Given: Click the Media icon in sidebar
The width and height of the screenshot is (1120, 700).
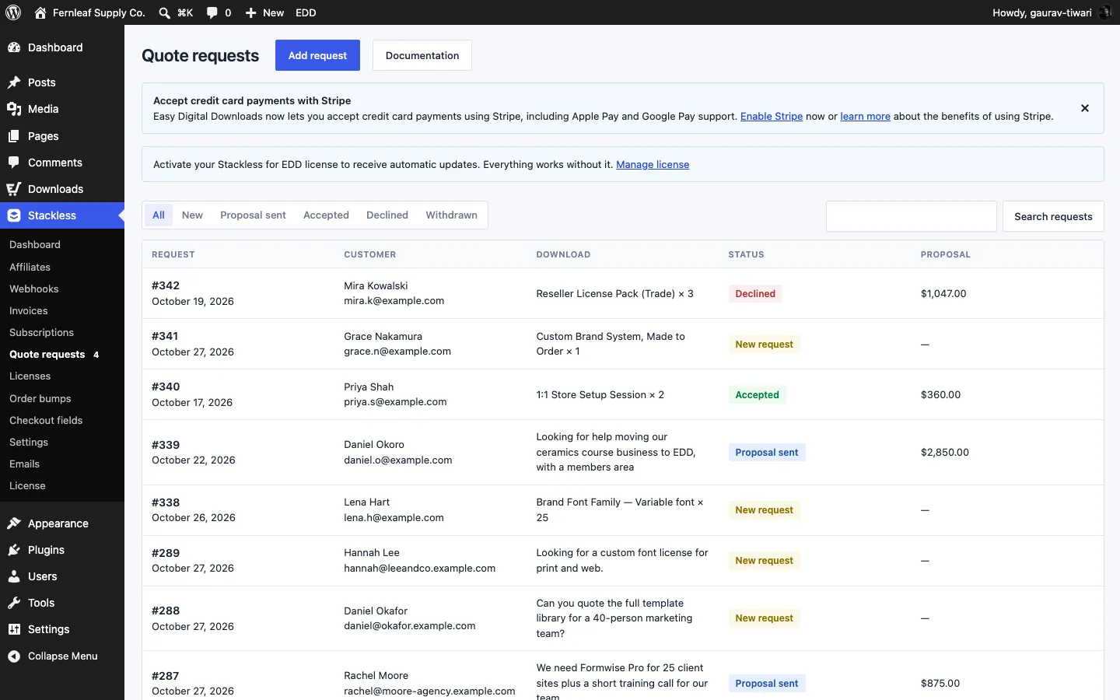Looking at the screenshot, I should pos(14,109).
